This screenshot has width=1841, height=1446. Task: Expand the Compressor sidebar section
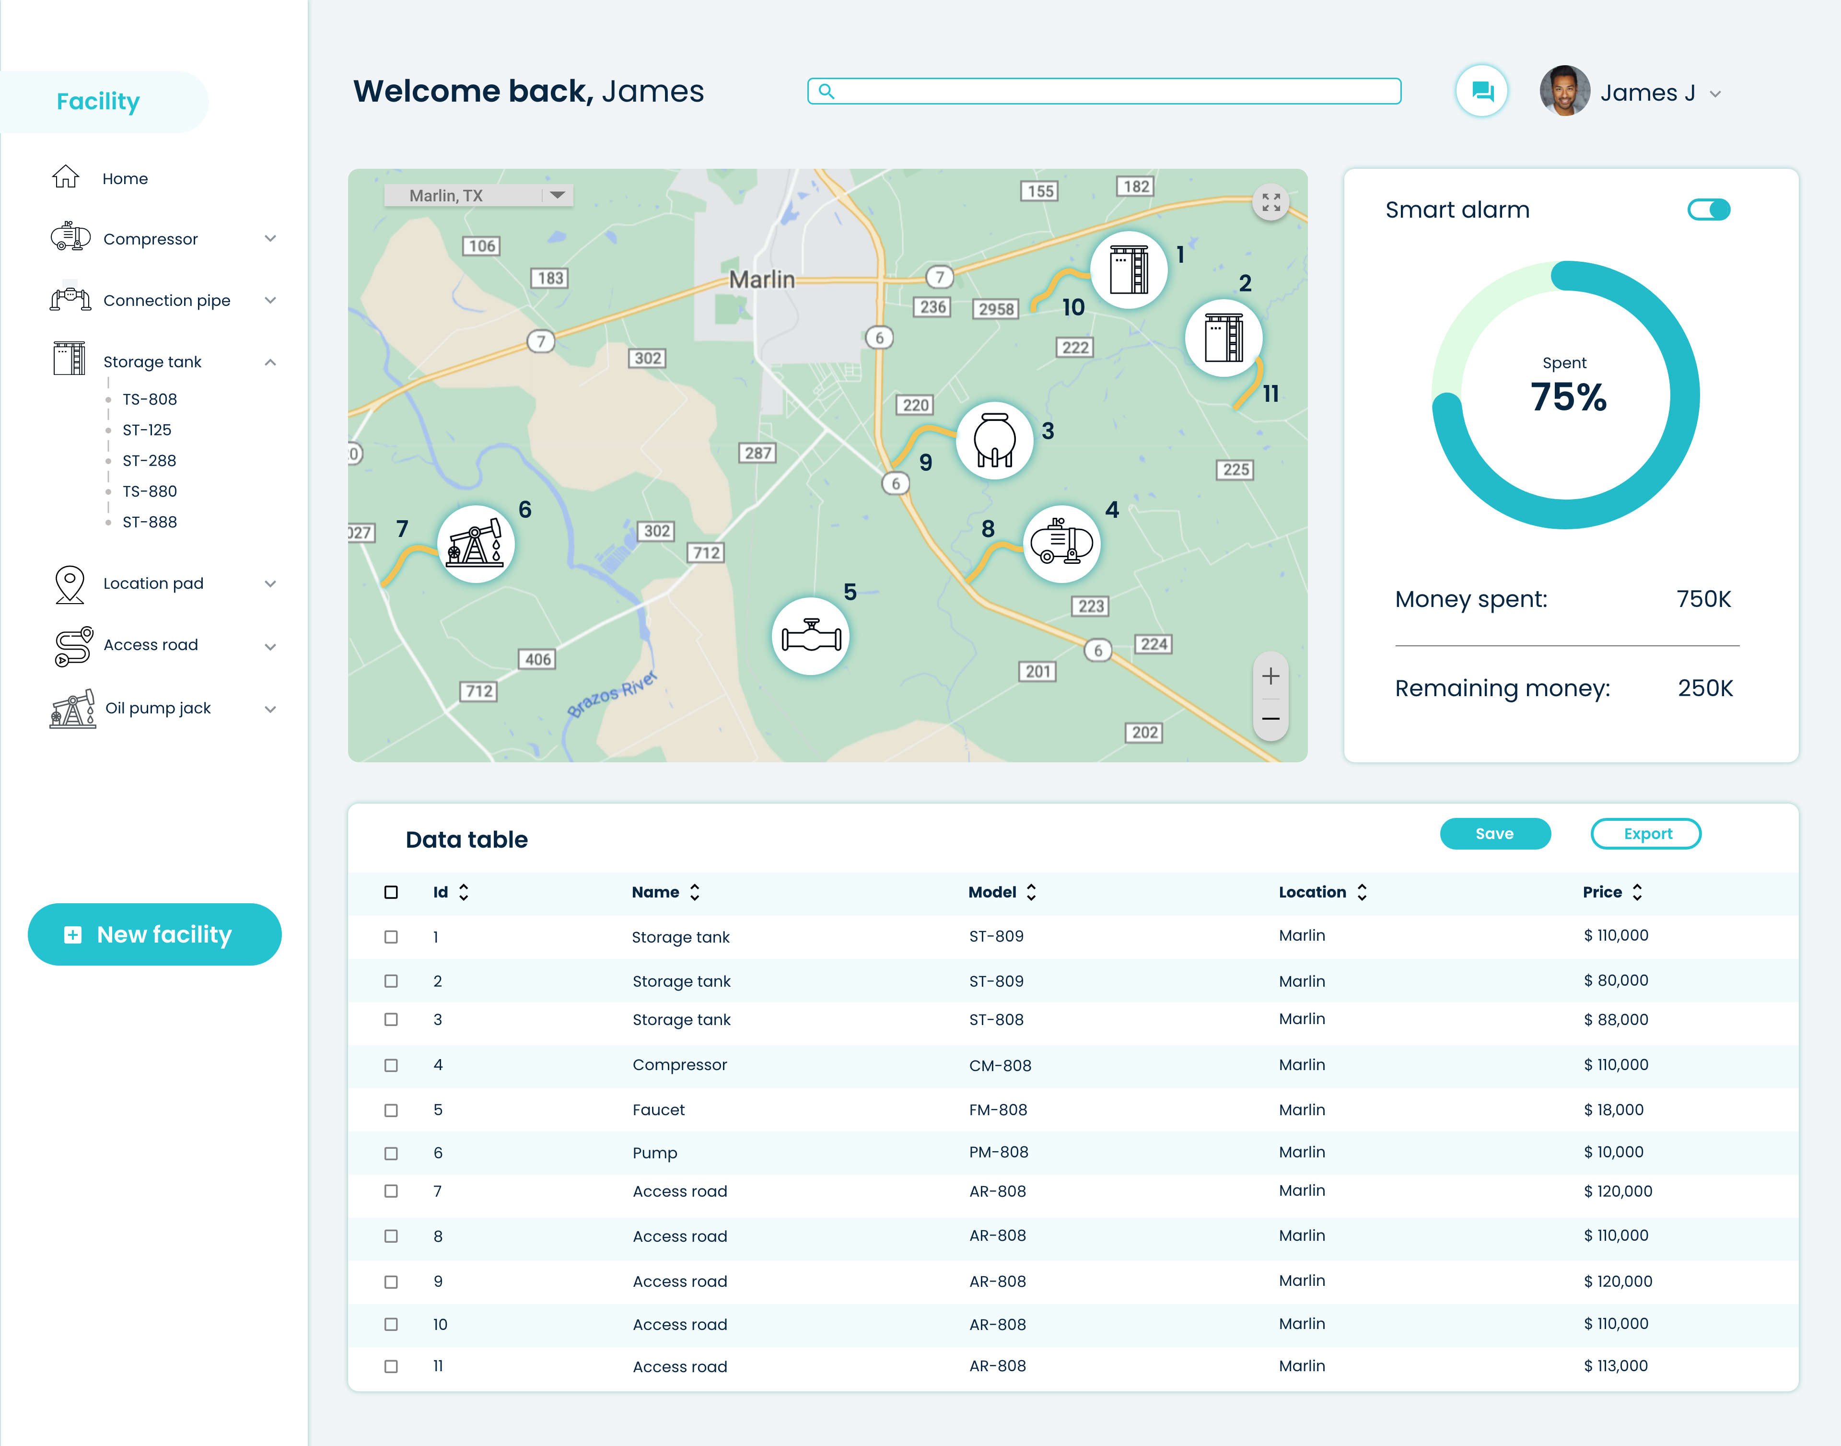[270, 239]
